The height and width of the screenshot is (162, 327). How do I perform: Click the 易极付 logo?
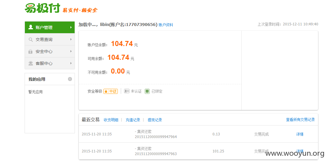click(43, 8)
